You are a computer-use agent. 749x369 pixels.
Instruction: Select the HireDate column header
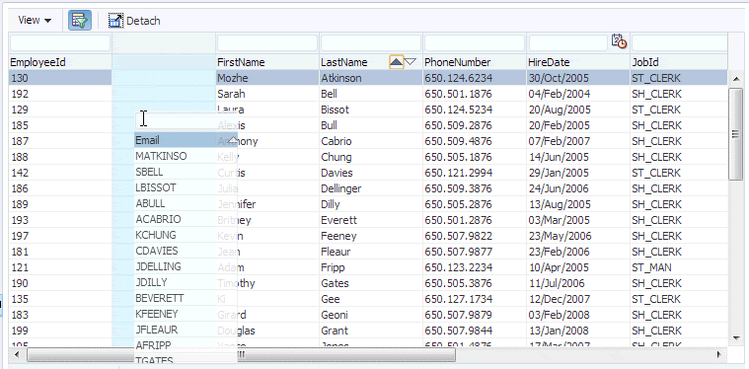click(x=578, y=62)
